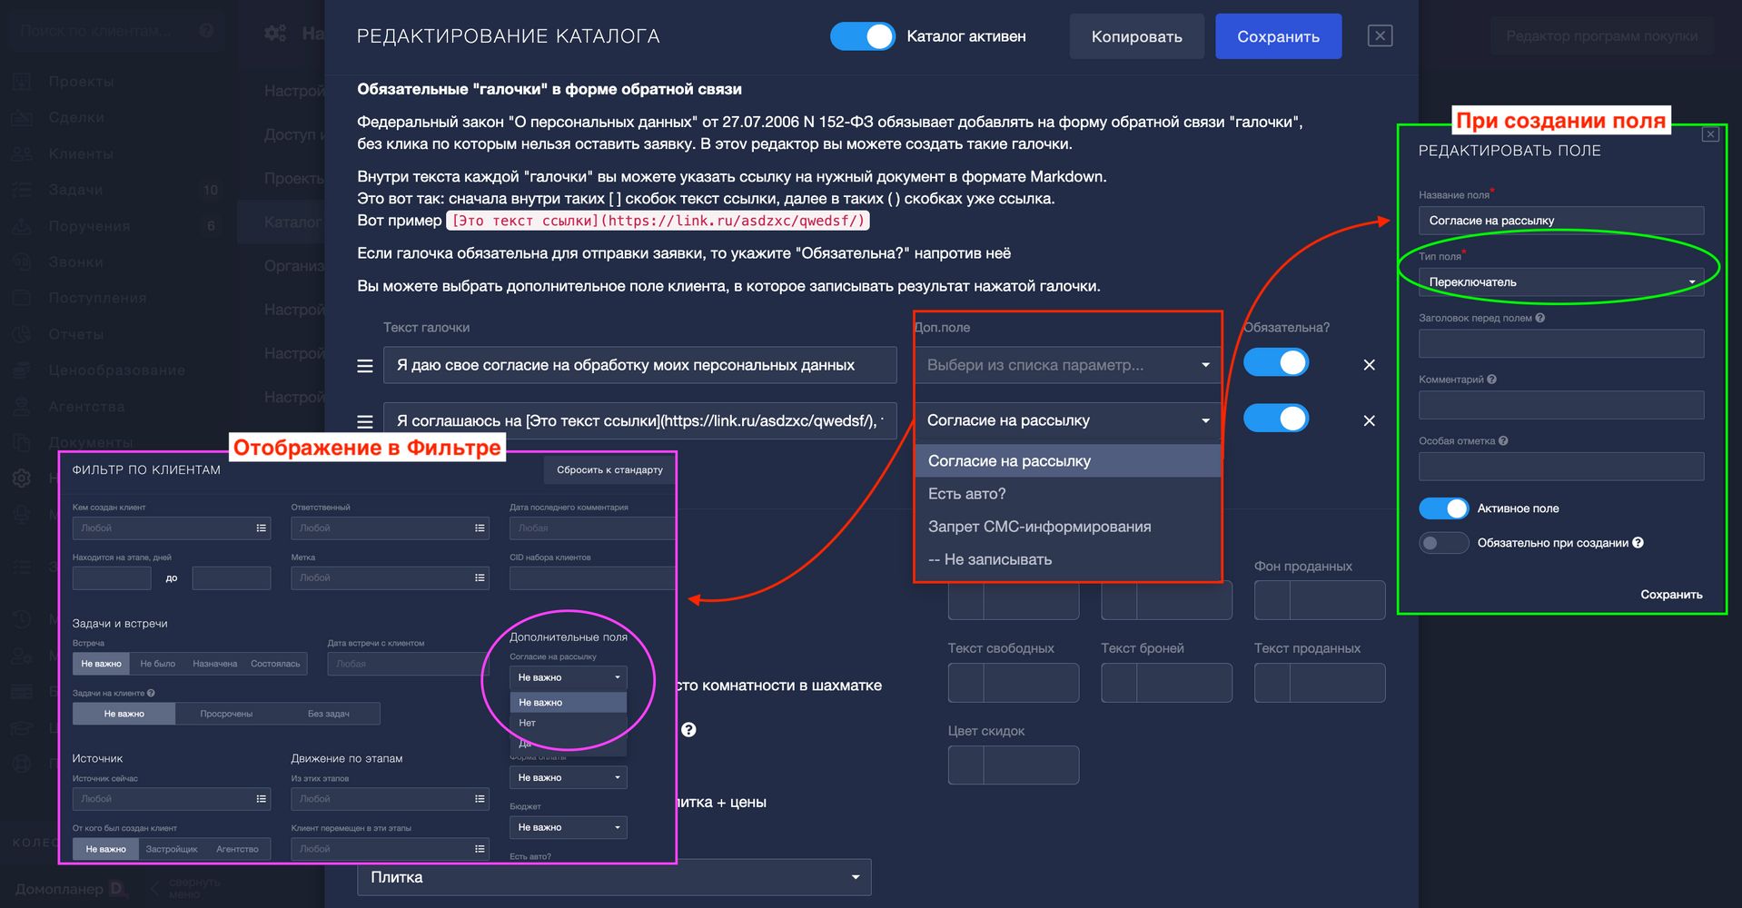Open the 'Фон проданных' color swatch
This screenshot has width=1742, height=908.
pyautogui.click(x=1272, y=600)
